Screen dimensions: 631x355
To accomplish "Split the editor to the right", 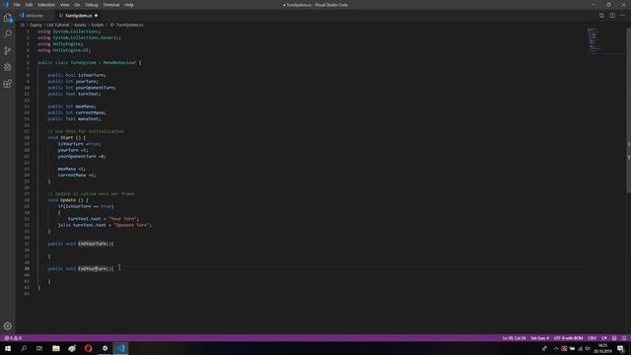I will tap(612, 16).
